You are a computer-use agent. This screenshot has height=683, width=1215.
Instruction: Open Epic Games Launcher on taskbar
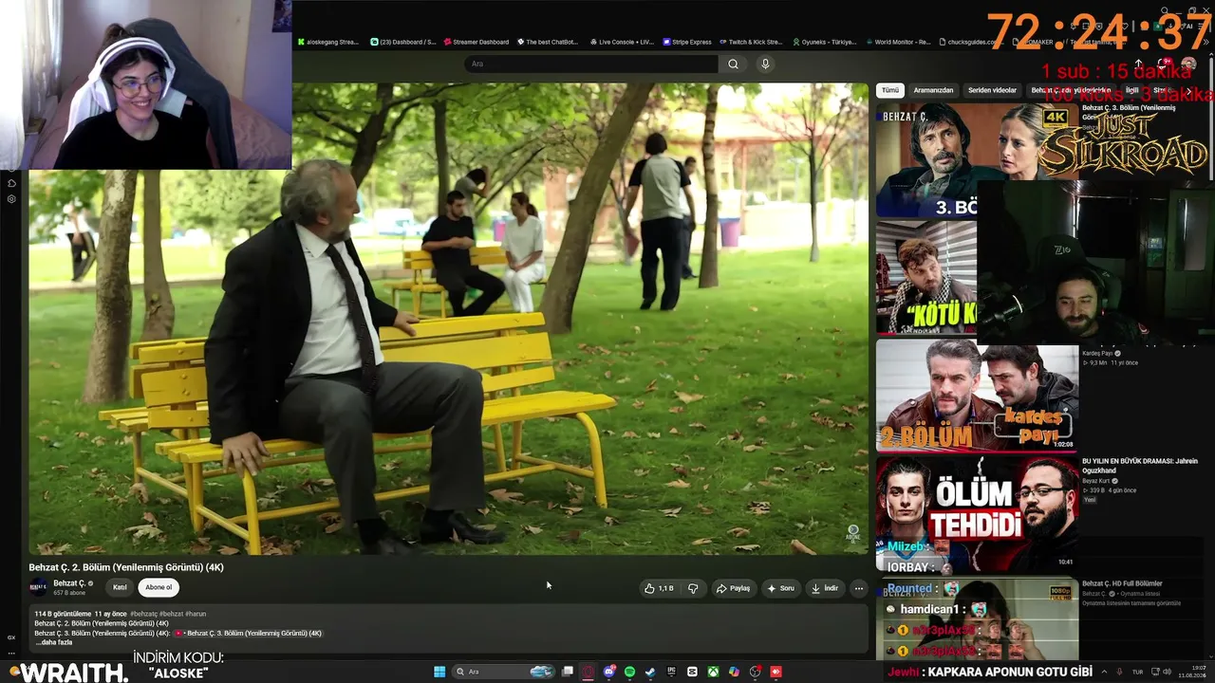[x=671, y=672]
